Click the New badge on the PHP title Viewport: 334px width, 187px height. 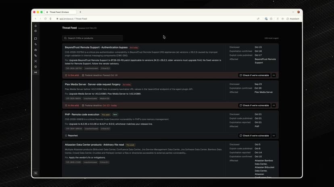(x=115, y=115)
